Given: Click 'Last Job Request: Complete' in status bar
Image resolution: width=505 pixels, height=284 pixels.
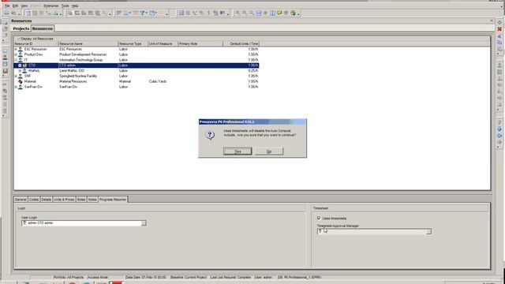Looking at the screenshot, I should (230, 277).
